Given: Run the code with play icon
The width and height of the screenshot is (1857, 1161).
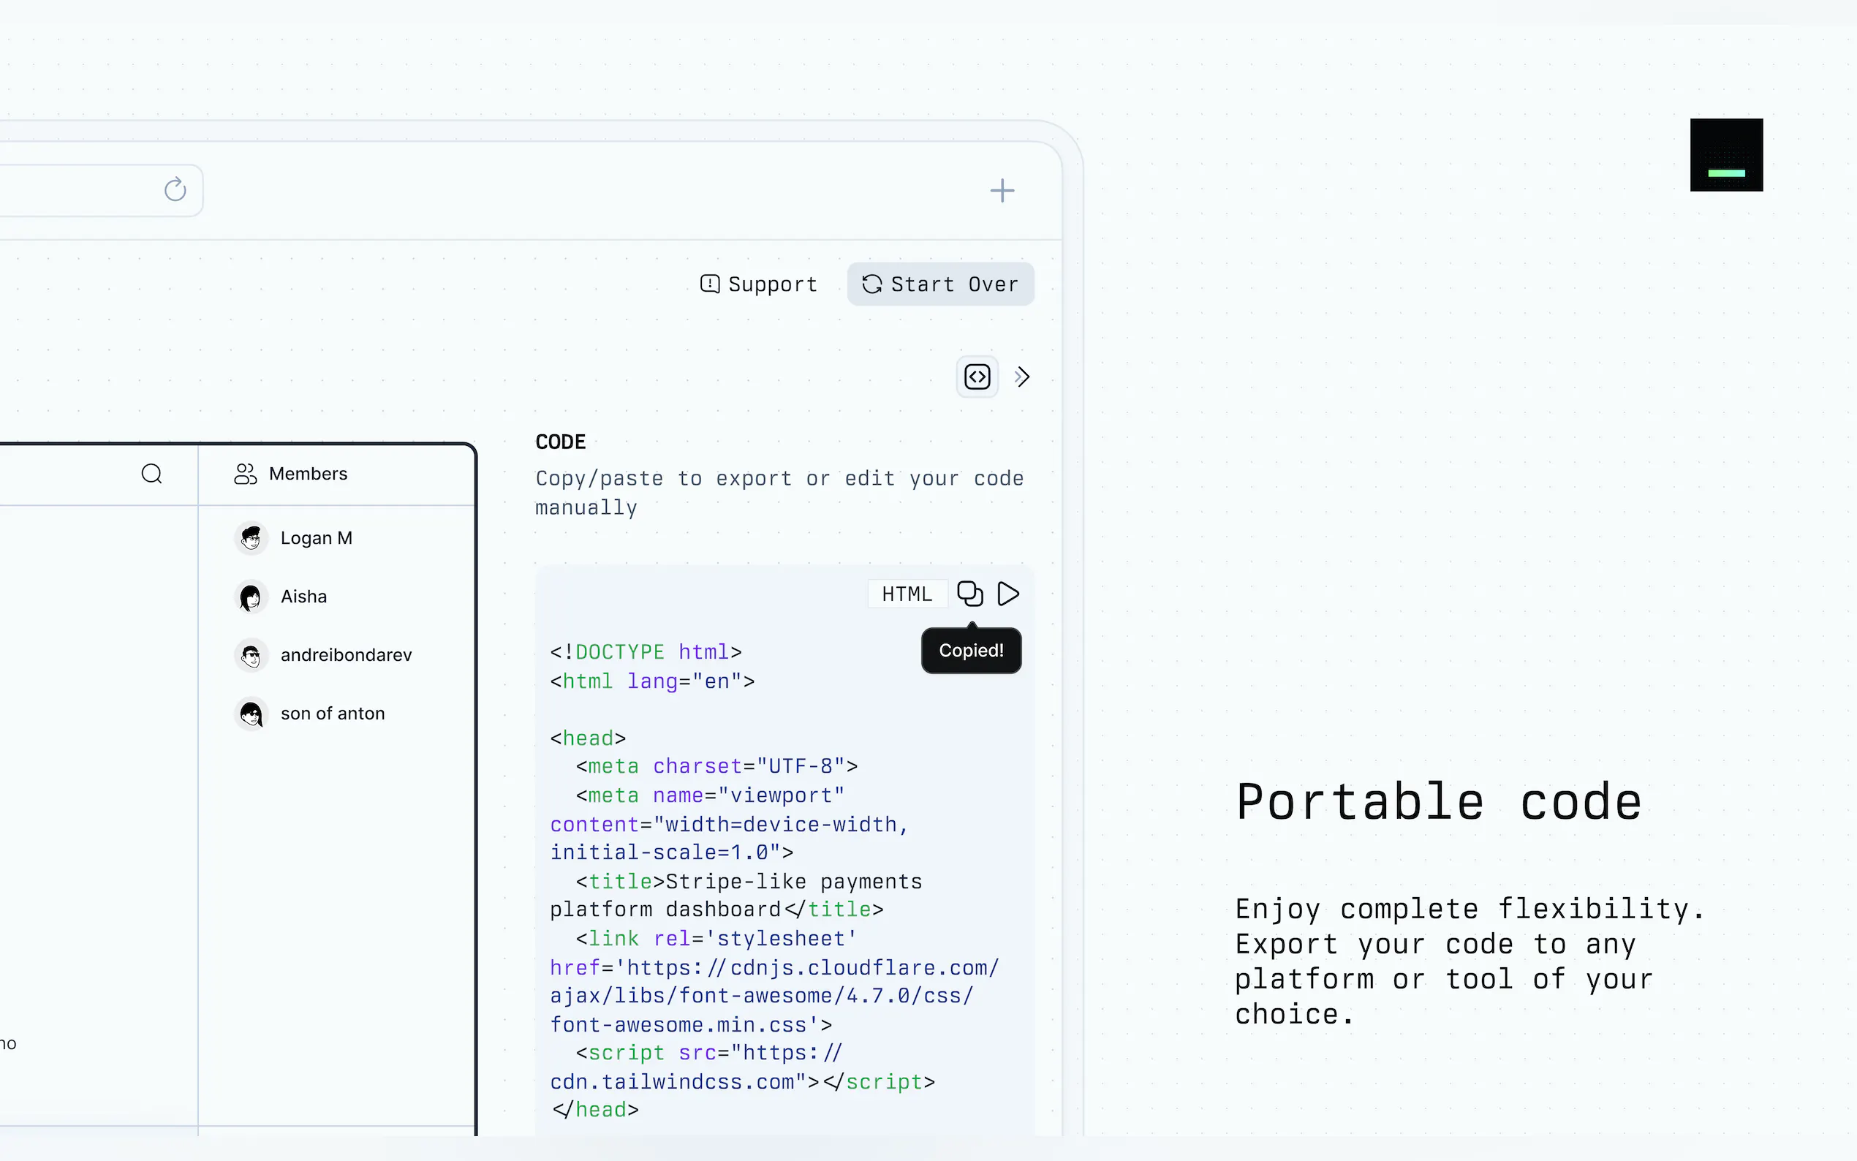Looking at the screenshot, I should coord(1008,594).
